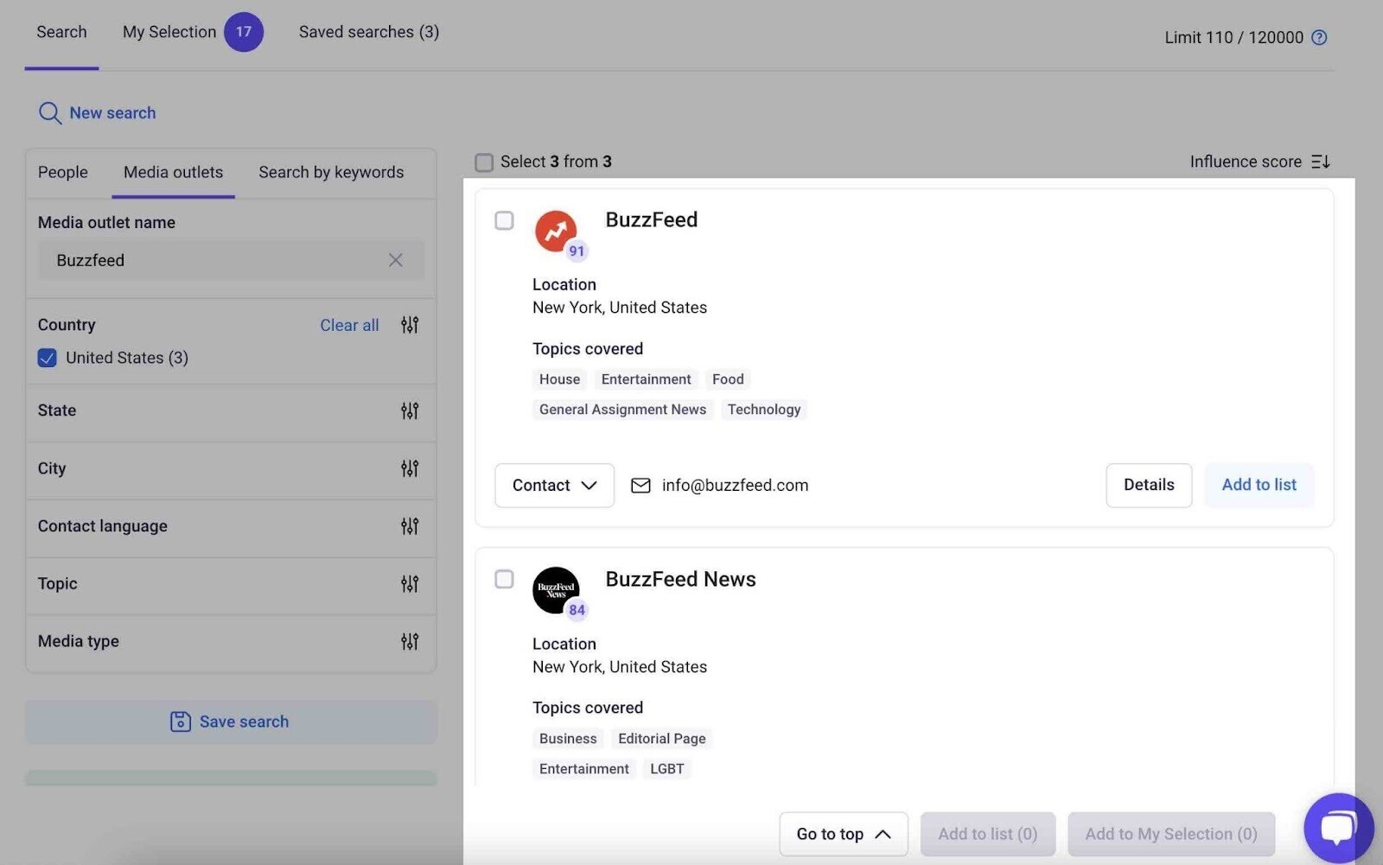
Task: Click the BuzzFeed News score 84 badge
Action: pyautogui.click(x=577, y=610)
